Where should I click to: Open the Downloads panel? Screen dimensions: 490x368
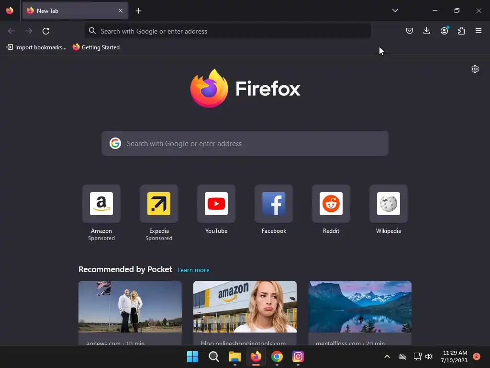426,31
